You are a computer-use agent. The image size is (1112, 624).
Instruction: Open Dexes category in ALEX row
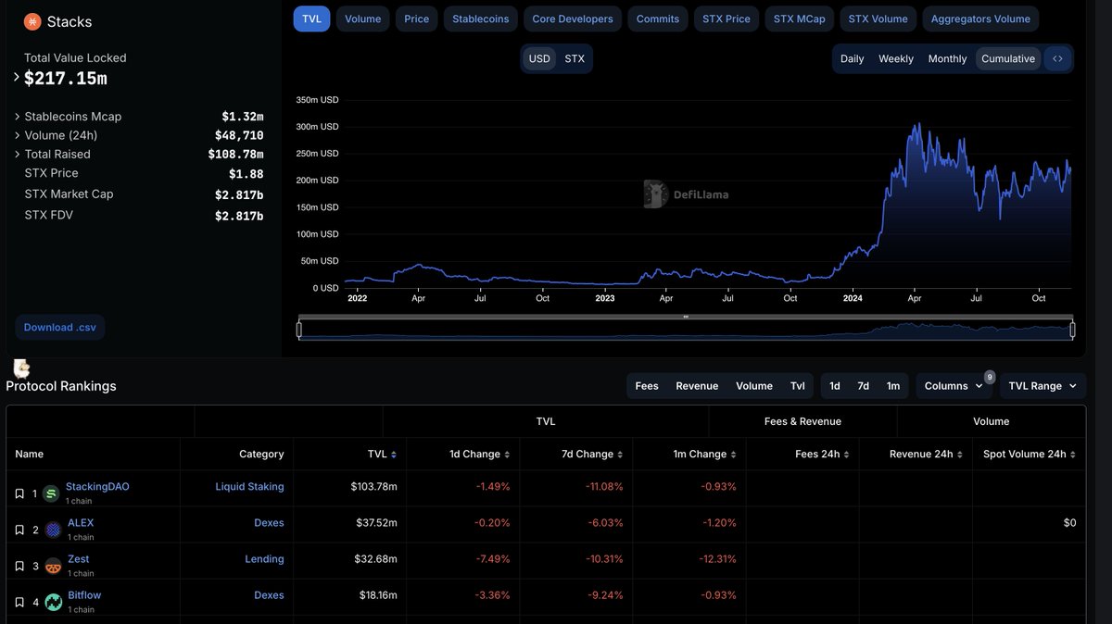click(x=270, y=523)
